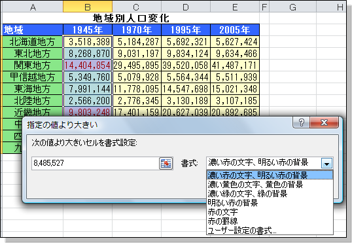This screenshot has height=243, width=352.
Task: Click cell with value 5,184,287
Action: 137,41
